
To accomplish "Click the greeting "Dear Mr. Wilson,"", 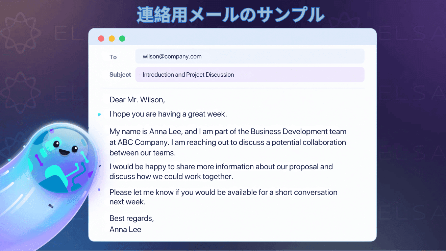I will tap(137, 100).
